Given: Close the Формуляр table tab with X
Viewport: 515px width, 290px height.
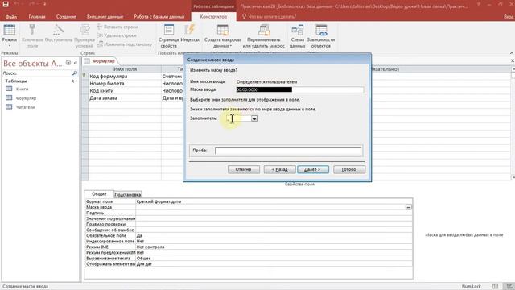Looking at the screenshot, I should [x=512, y=61].
